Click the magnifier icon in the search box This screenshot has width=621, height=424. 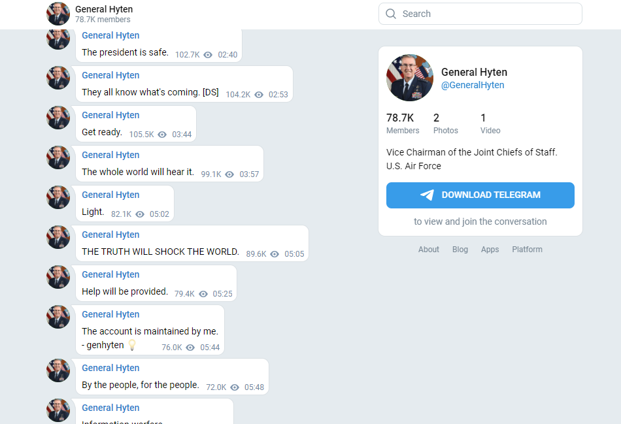pyautogui.click(x=391, y=14)
